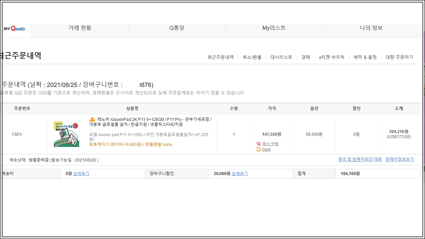Image resolution: width=425 pixels, height=239 pixels.
Task: Click the 상품명 column header
Action: [132, 108]
